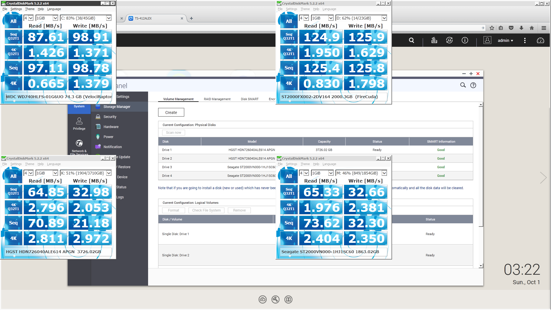Screen dimensions: 551x310
Task: Open the dashboard gauge icon
Action: point(540,40)
